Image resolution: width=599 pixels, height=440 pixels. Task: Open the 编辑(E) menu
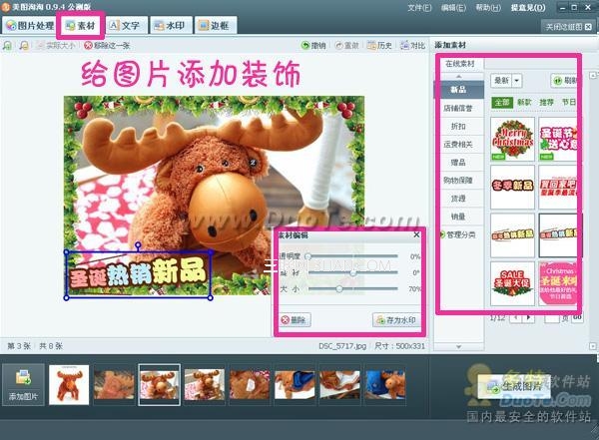click(x=453, y=8)
